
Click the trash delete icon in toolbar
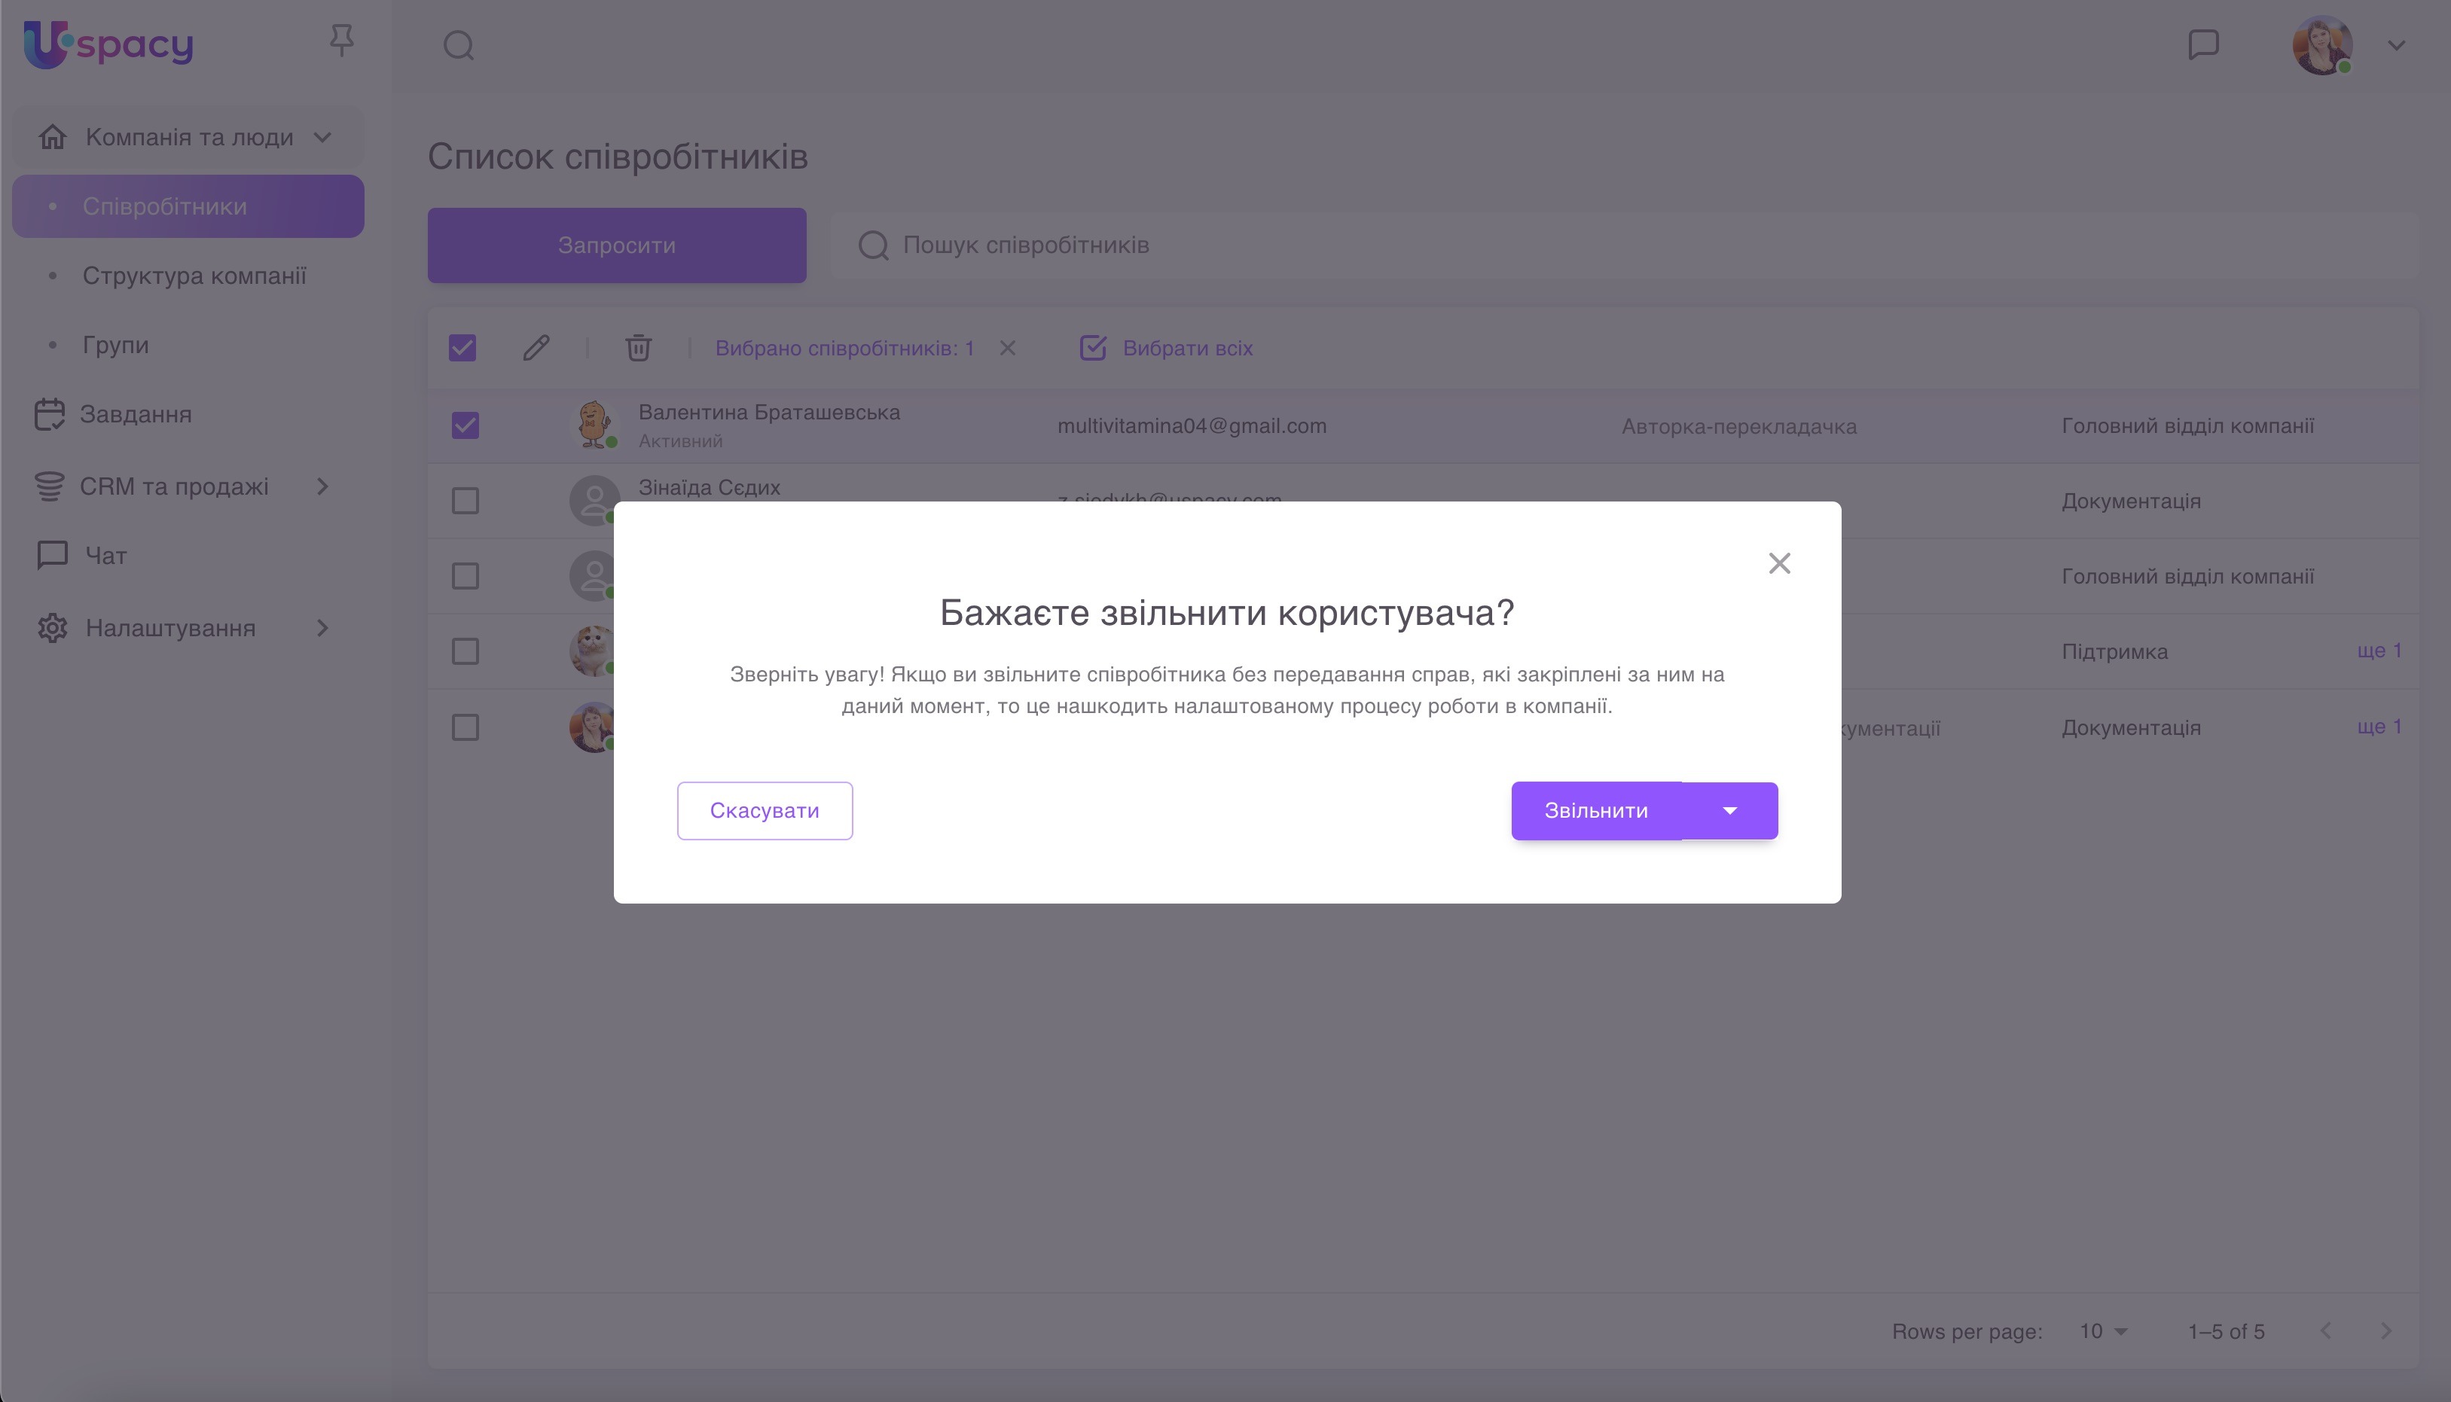coord(639,348)
